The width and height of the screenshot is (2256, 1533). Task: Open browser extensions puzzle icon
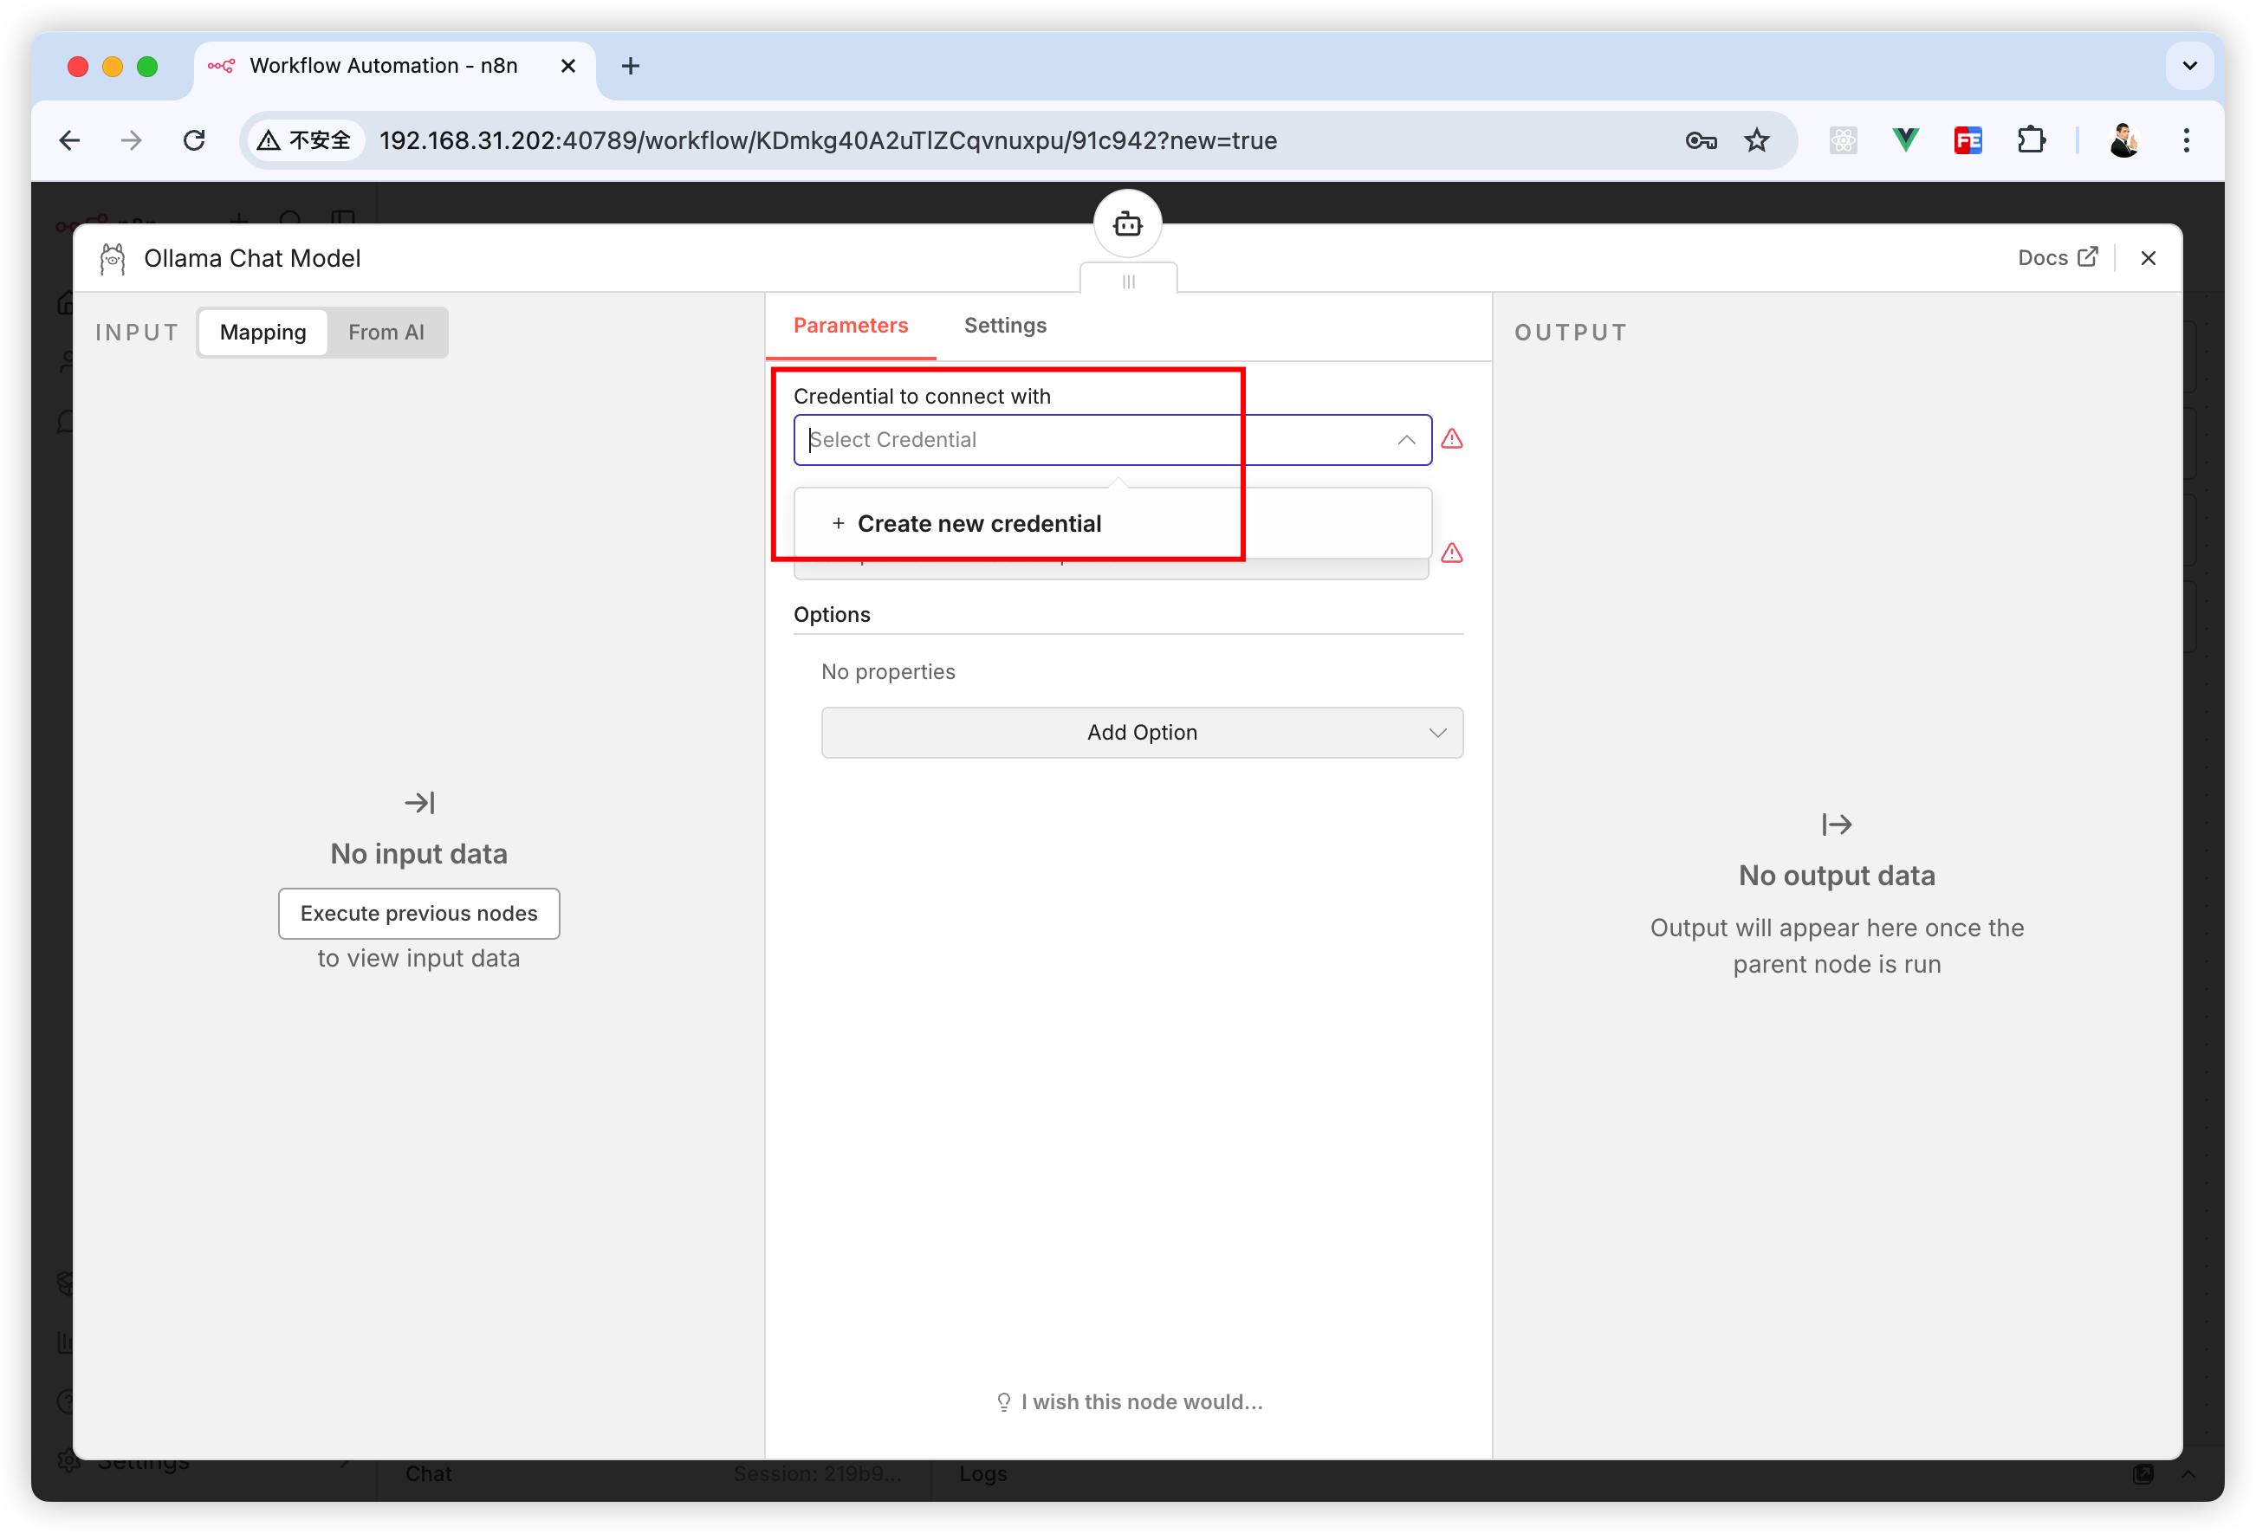point(2030,140)
